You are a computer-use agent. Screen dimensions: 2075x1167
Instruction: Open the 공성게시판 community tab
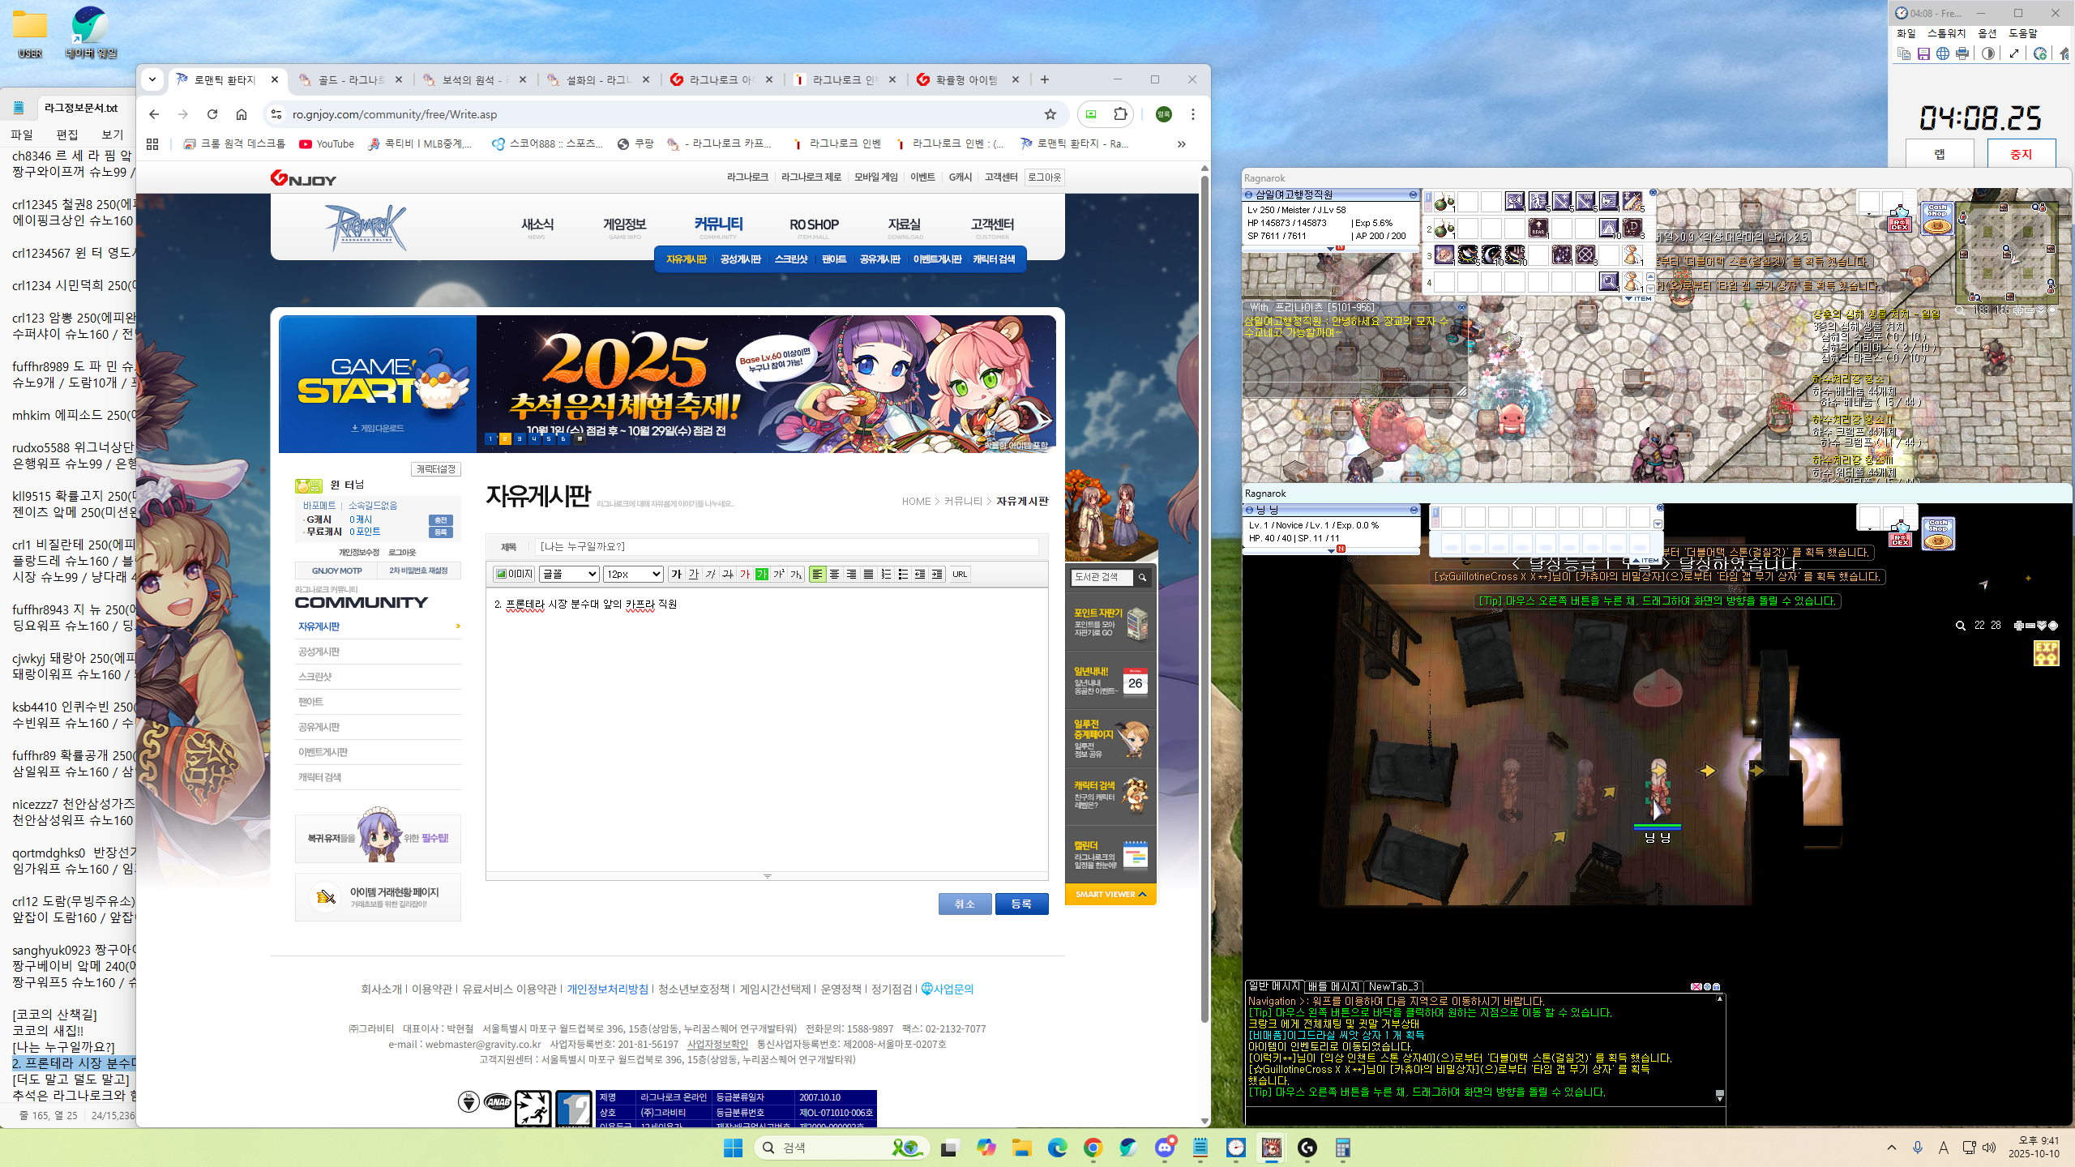[740, 259]
